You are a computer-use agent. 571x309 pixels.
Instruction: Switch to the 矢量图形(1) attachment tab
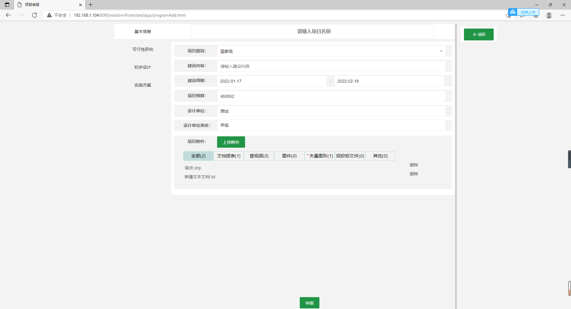tap(320, 156)
